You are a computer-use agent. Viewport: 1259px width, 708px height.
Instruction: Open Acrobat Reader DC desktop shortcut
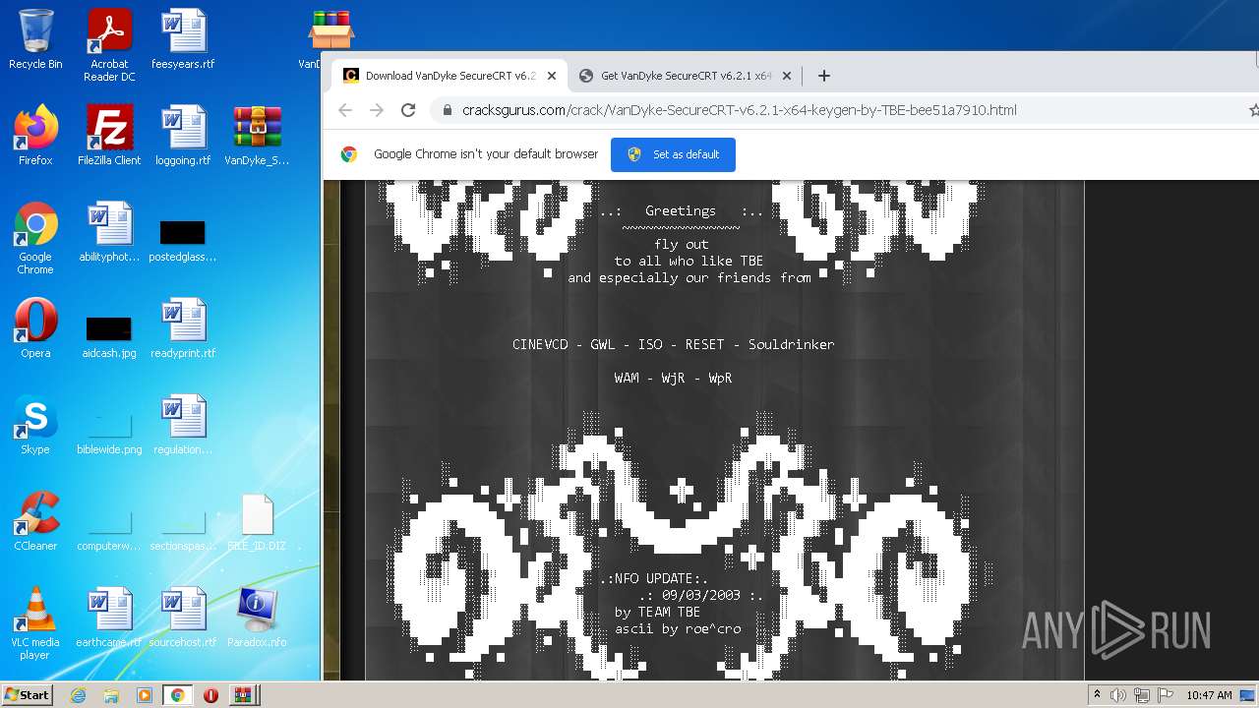click(109, 45)
